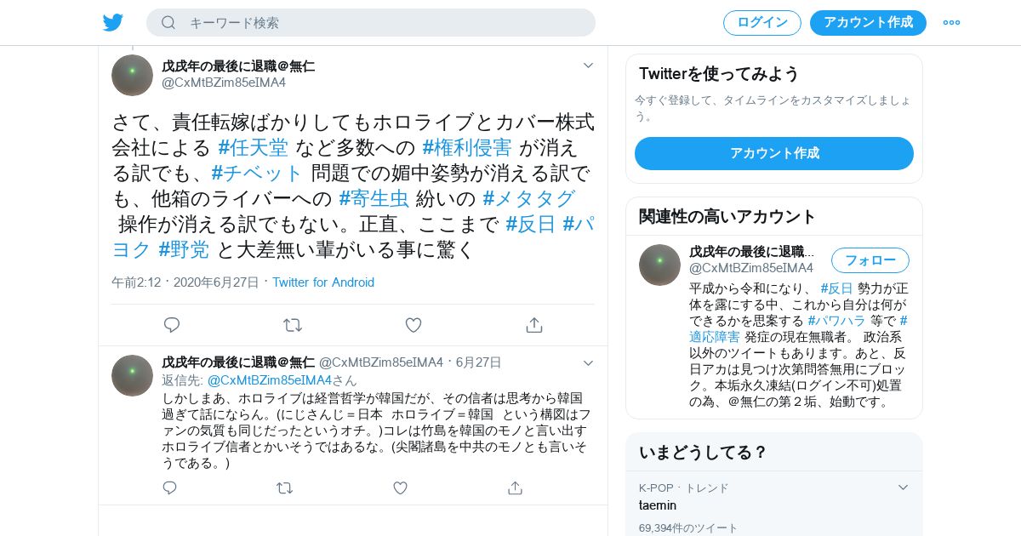The width and height of the screenshot is (1021, 536).
Task: Focus the キーワード検索 search box
Action: coord(371,23)
